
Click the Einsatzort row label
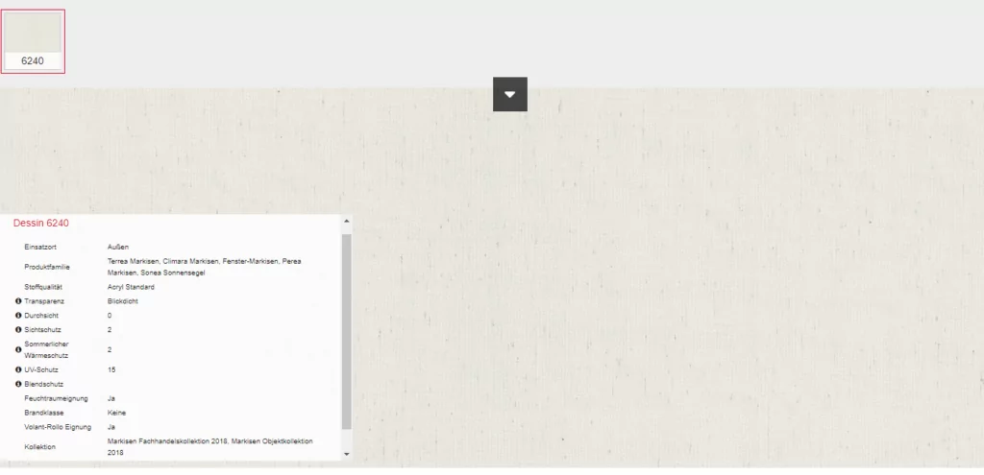click(x=43, y=247)
